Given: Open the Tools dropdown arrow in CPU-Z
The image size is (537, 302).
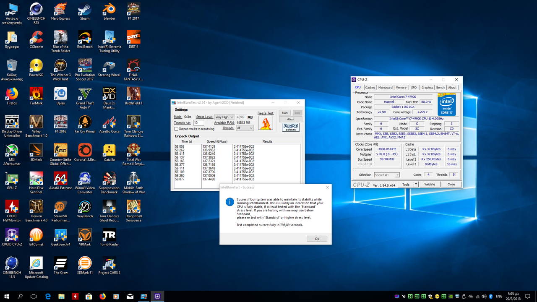Looking at the screenshot, I should (416, 184).
